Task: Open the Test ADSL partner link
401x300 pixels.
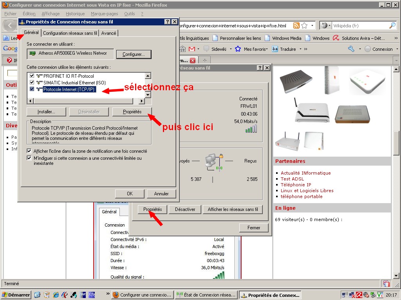Action: 292,179
